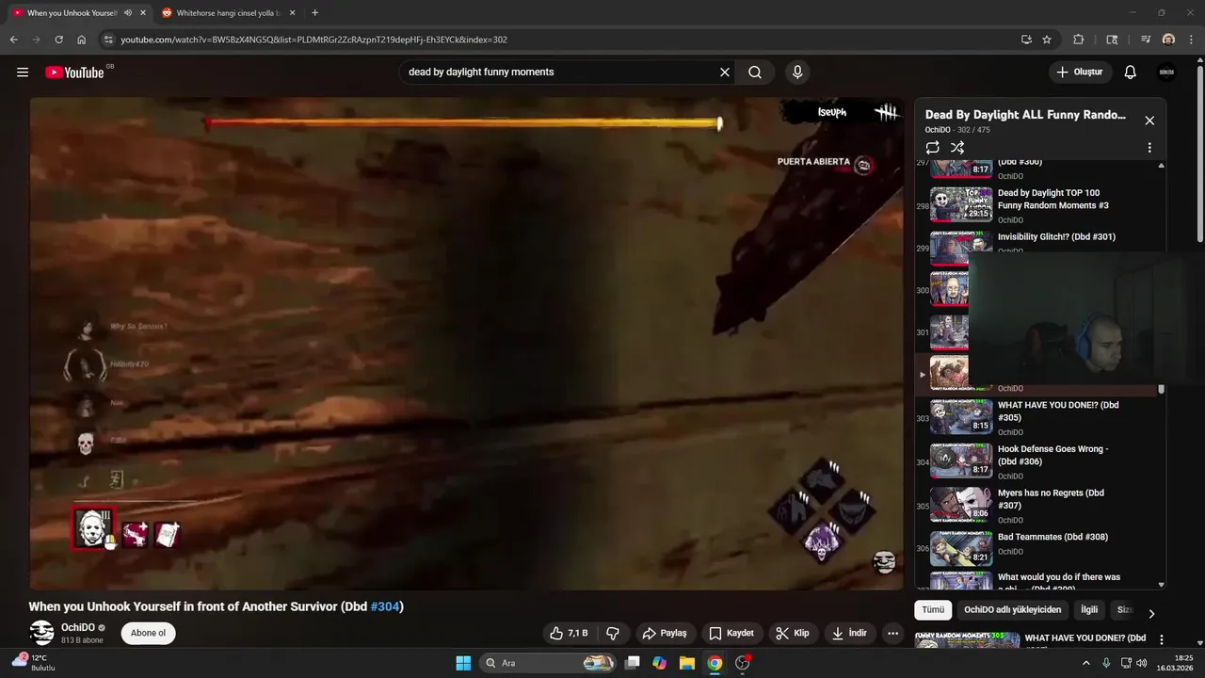
Task: Run search with magnifier button
Action: click(755, 72)
